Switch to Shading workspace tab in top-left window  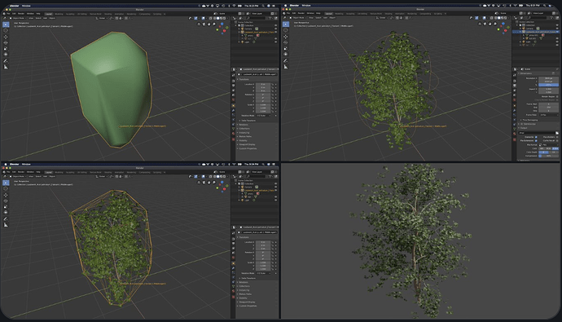[x=108, y=14]
